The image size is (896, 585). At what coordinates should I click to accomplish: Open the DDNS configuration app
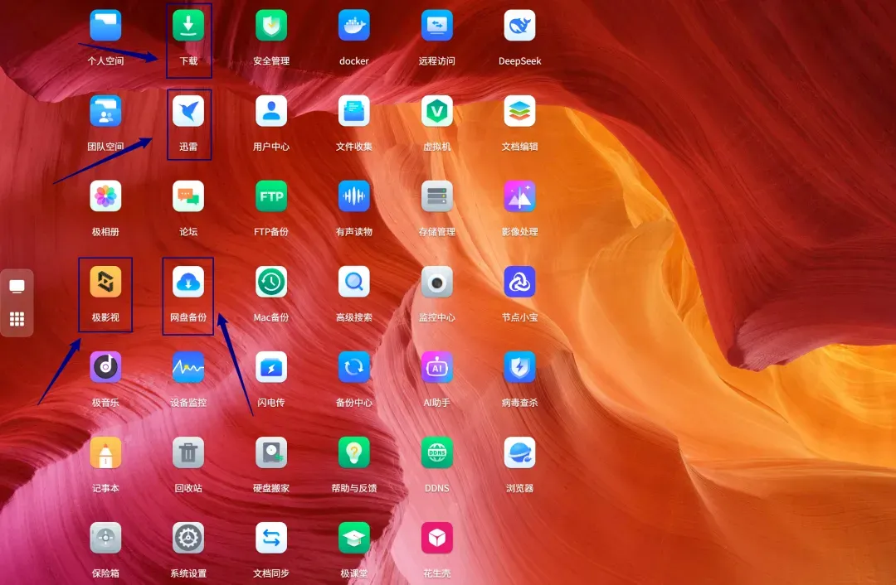pos(437,453)
